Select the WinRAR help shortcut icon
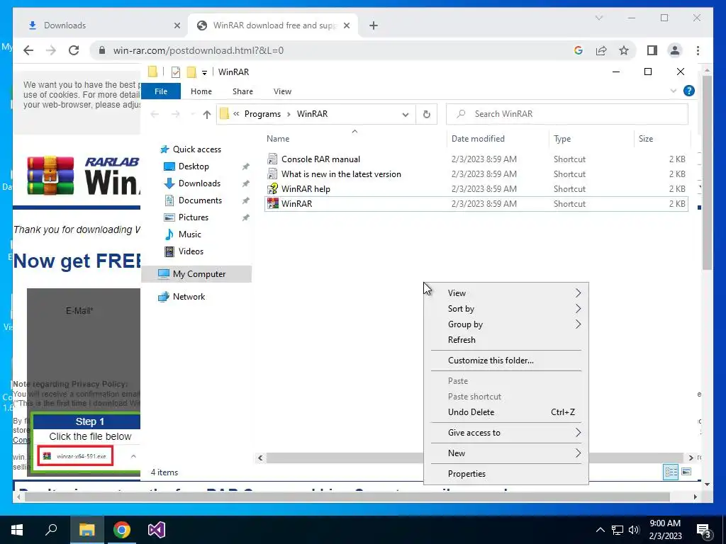Image resolution: width=726 pixels, height=544 pixels. [273, 188]
